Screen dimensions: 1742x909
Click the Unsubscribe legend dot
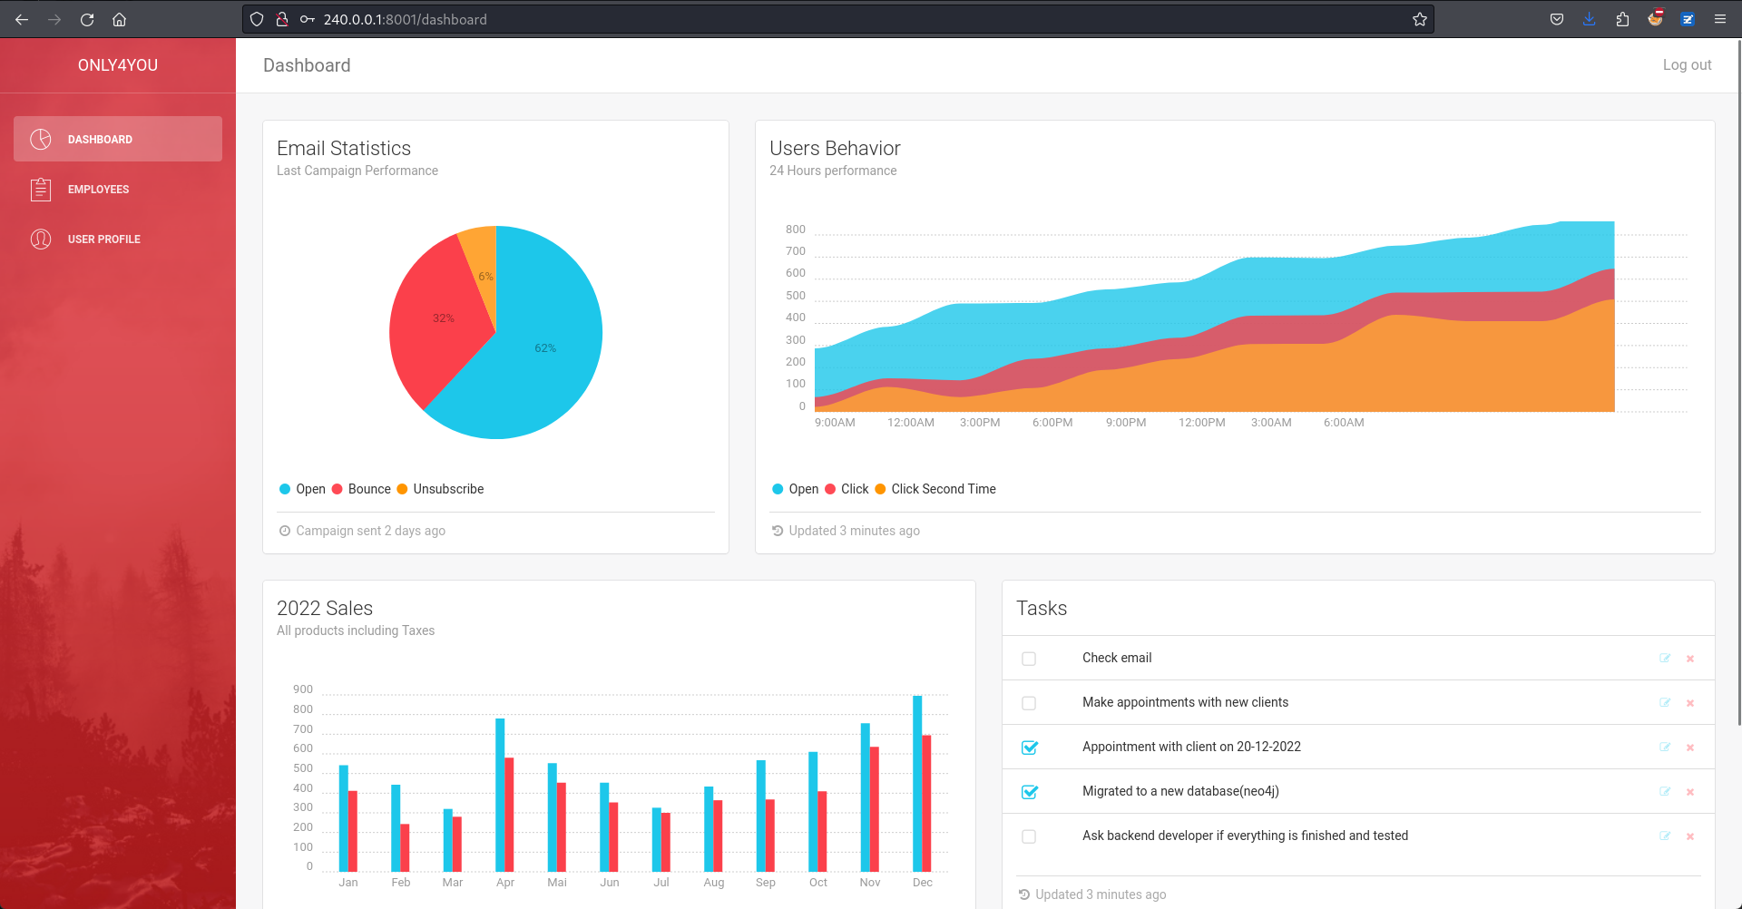(402, 489)
